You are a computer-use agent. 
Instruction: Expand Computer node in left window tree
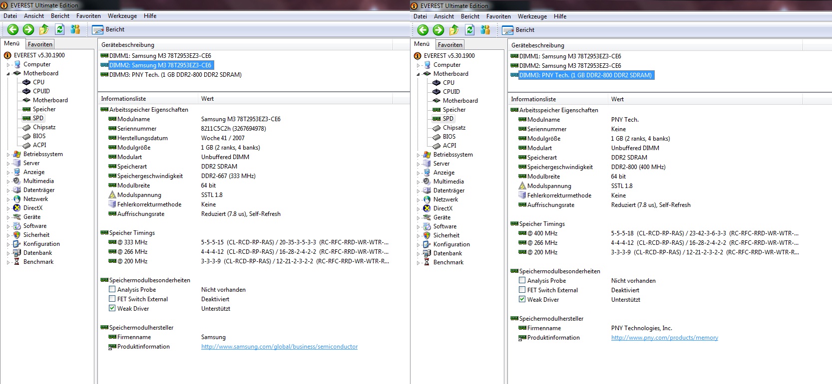(x=8, y=65)
